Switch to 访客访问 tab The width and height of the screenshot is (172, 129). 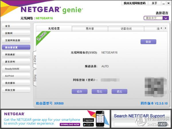(126, 29)
